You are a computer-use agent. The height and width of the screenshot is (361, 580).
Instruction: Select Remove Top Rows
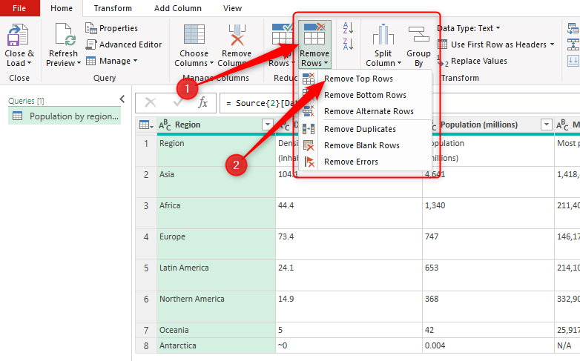click(x=366, y=79)
